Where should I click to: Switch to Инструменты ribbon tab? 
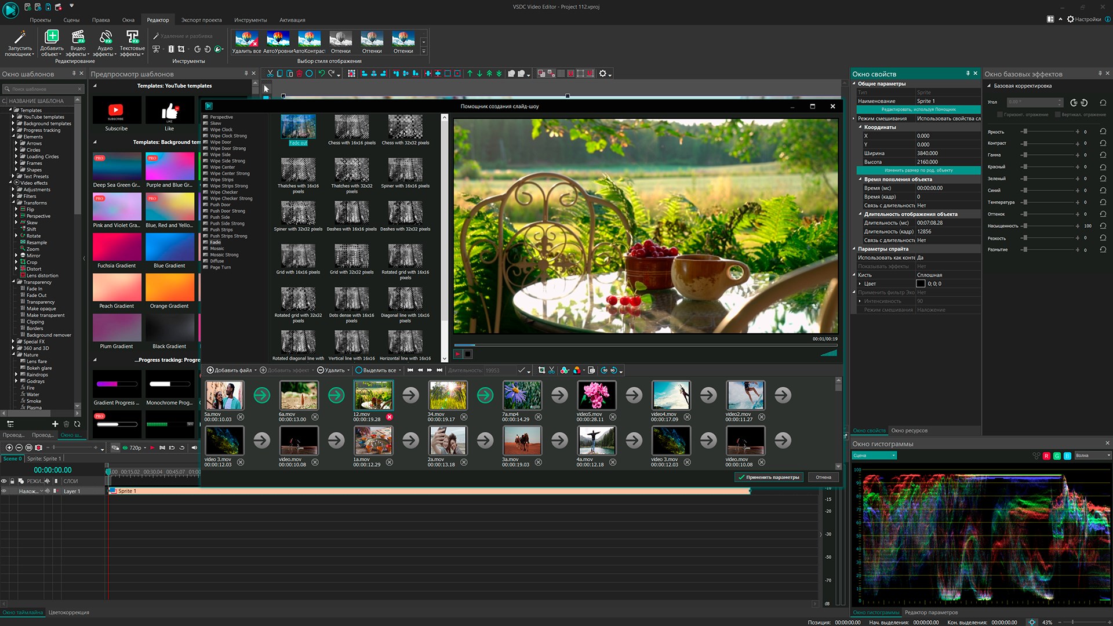(x=250, y=20)
